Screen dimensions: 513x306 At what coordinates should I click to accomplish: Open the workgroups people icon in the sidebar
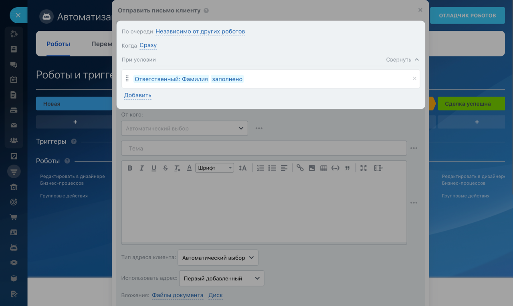tap(14, 140)
